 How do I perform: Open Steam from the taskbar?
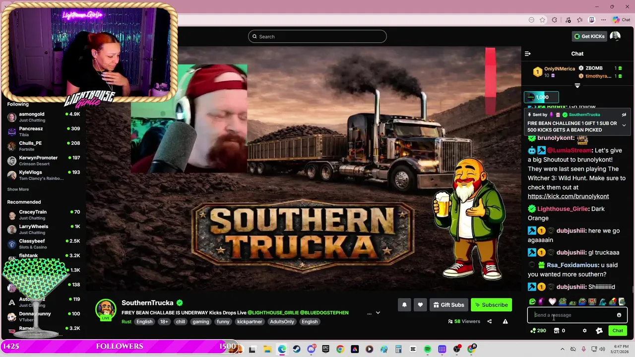click(x=297, y=349)
